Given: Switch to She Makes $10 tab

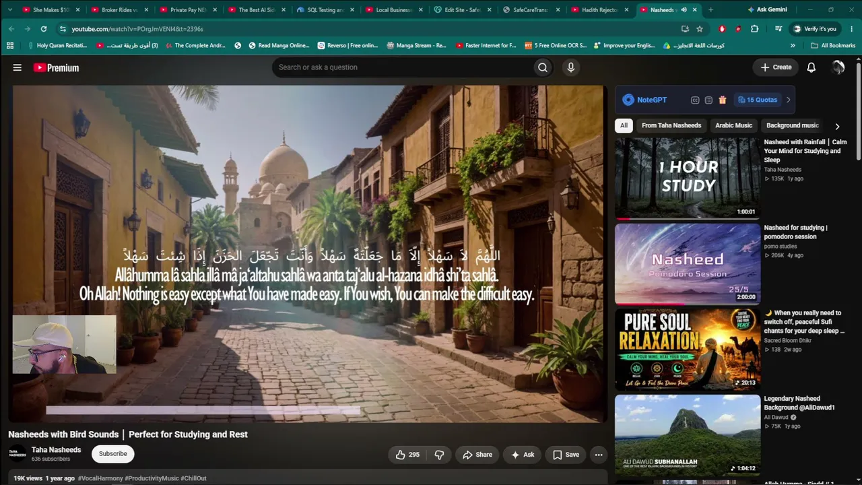Looking at the screenshot, I should click(51, 10).
